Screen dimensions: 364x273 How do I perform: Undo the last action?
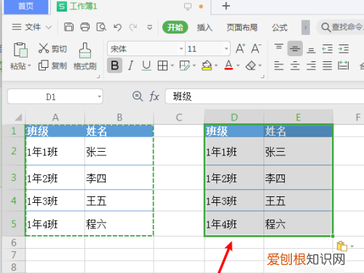click(117, 27)
